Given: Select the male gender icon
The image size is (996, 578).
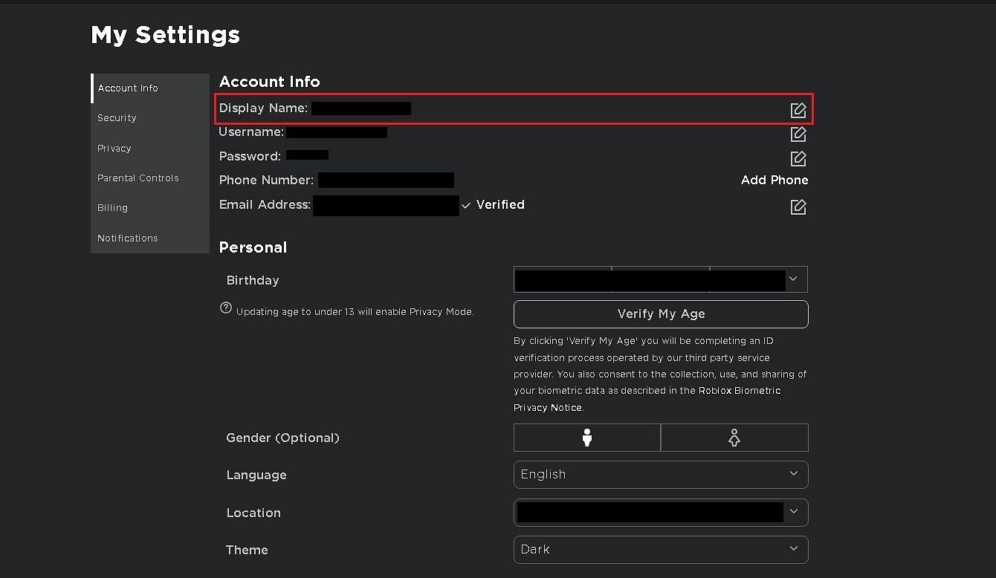Looking at the screenshot, I should tap(587, 438).
